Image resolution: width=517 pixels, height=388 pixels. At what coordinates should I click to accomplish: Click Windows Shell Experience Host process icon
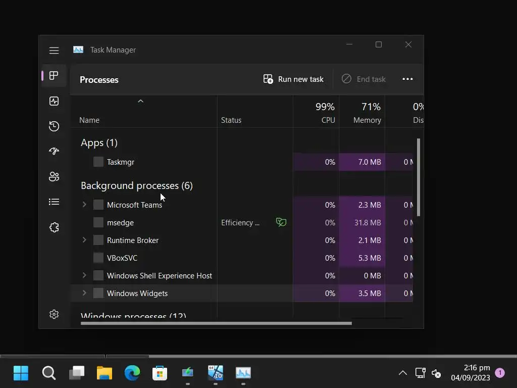click(98, 275)
